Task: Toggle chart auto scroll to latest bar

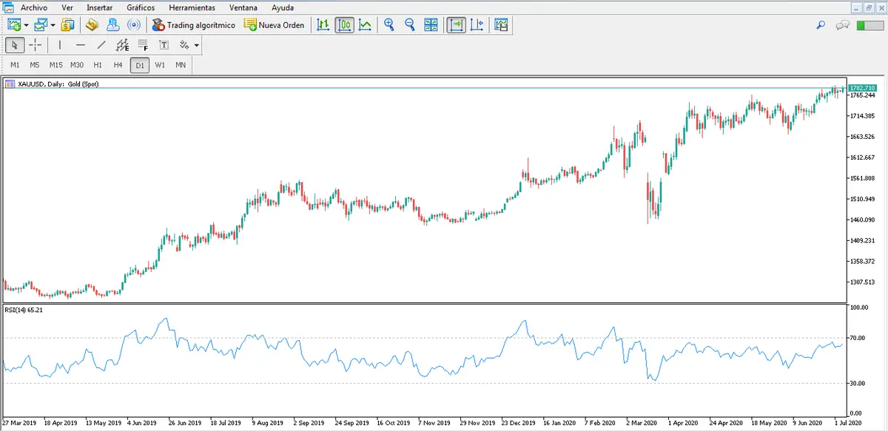Action: tap(455, 25)
